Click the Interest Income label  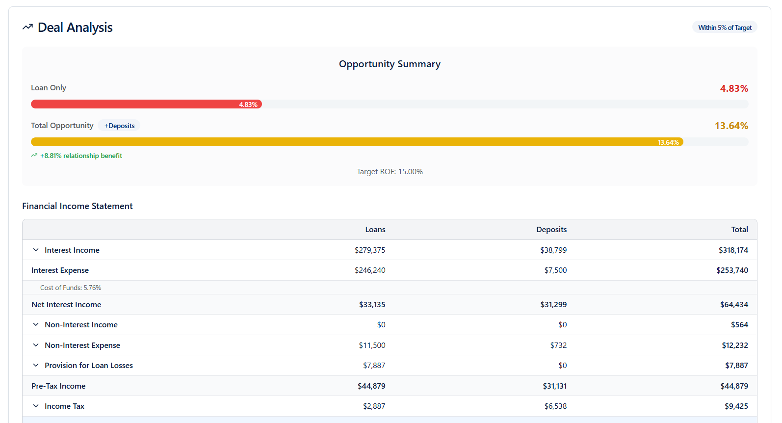72,250
